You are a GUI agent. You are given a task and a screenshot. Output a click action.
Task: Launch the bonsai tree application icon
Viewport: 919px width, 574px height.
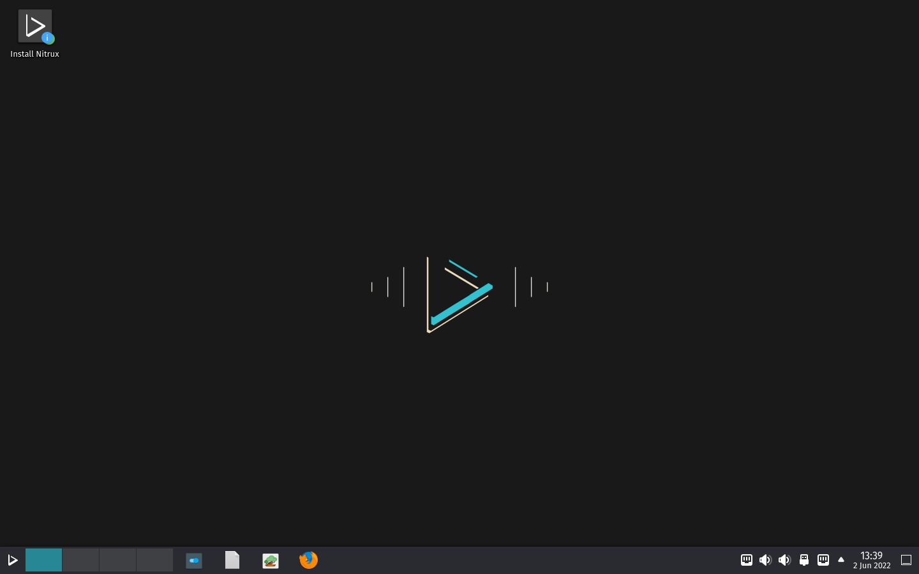pyautogui.click(x=271, y=560)
